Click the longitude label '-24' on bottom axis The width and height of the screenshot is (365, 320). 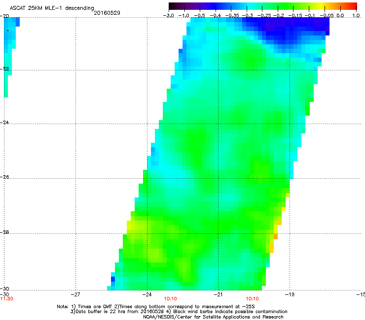pyautogui.click(x=147, y=294)
